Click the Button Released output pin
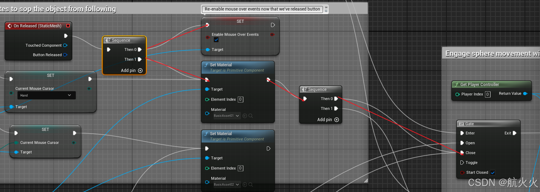 (65, 55)
